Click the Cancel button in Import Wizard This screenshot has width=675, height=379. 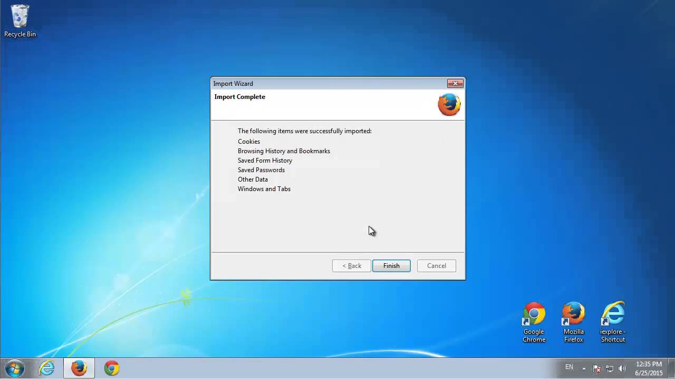tap(437, 266)
